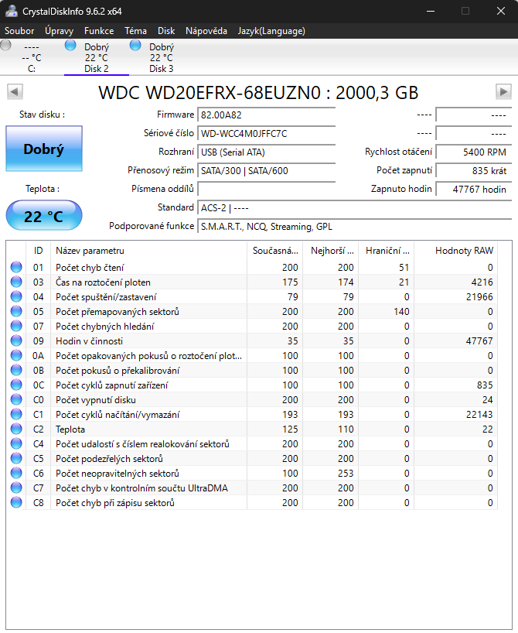Click RAW value 22143 of attribute C1
The height and width of the screenshot is (633, 518).
pos(479,414)
